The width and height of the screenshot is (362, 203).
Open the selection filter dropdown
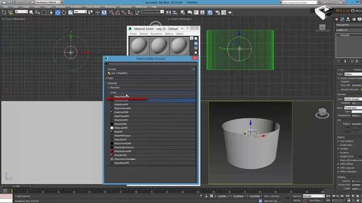[21, 11]
